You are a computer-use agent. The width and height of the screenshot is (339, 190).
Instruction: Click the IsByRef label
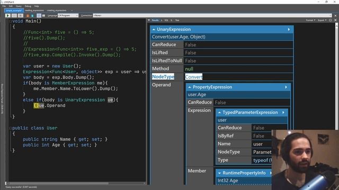(226, 136)
